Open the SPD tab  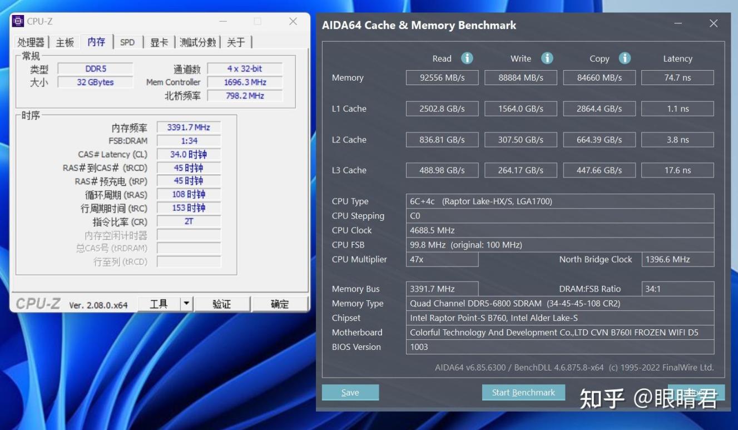(x=127, y=42)
